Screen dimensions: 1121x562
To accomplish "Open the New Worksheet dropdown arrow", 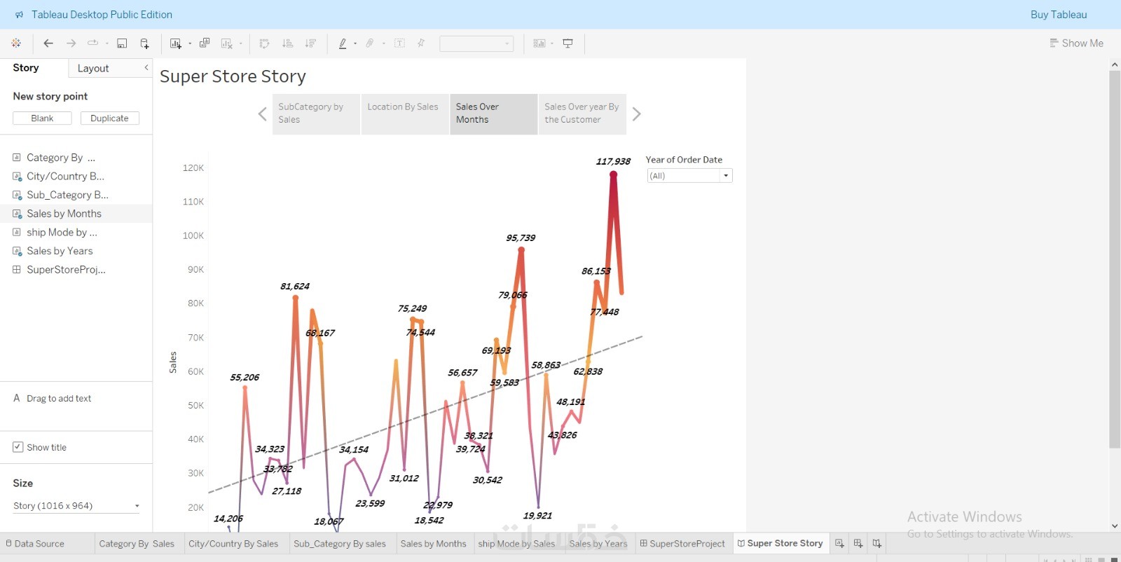I will coord(190,43).
